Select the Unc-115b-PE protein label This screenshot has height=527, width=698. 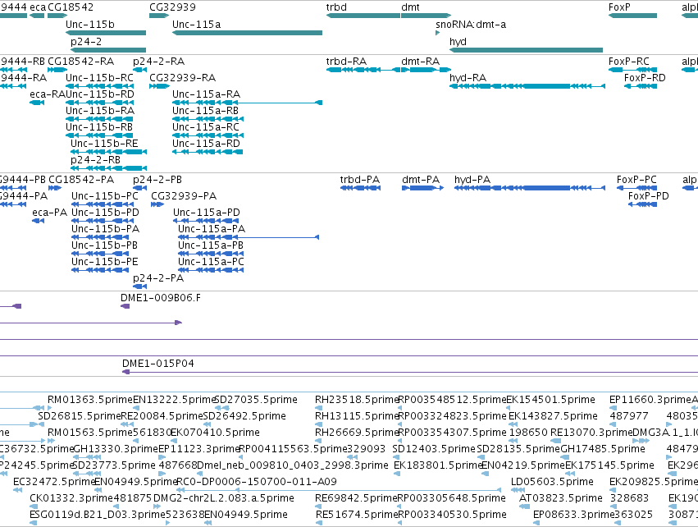[105, 262]
